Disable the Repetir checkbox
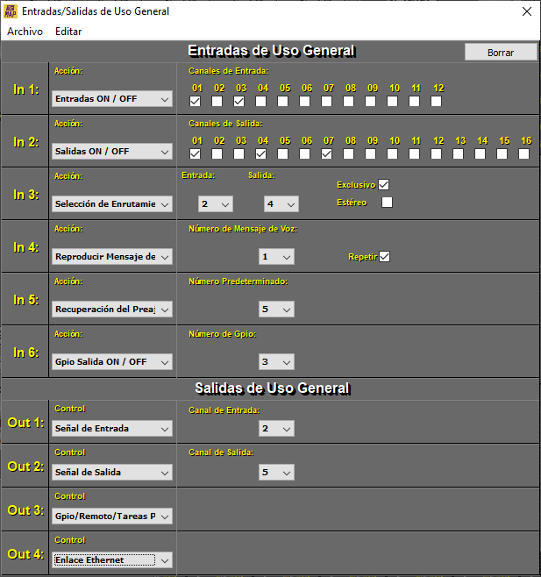Image resolution: width=541 pixels, height=577 pixels. coord(384,257)
